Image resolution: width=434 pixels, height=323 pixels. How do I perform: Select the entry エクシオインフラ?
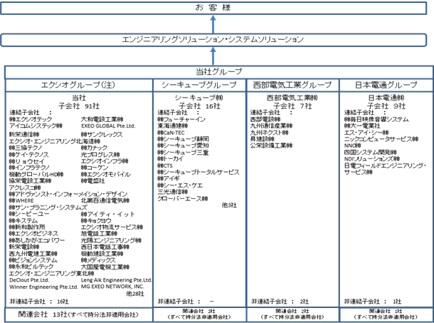coord(105,161)
